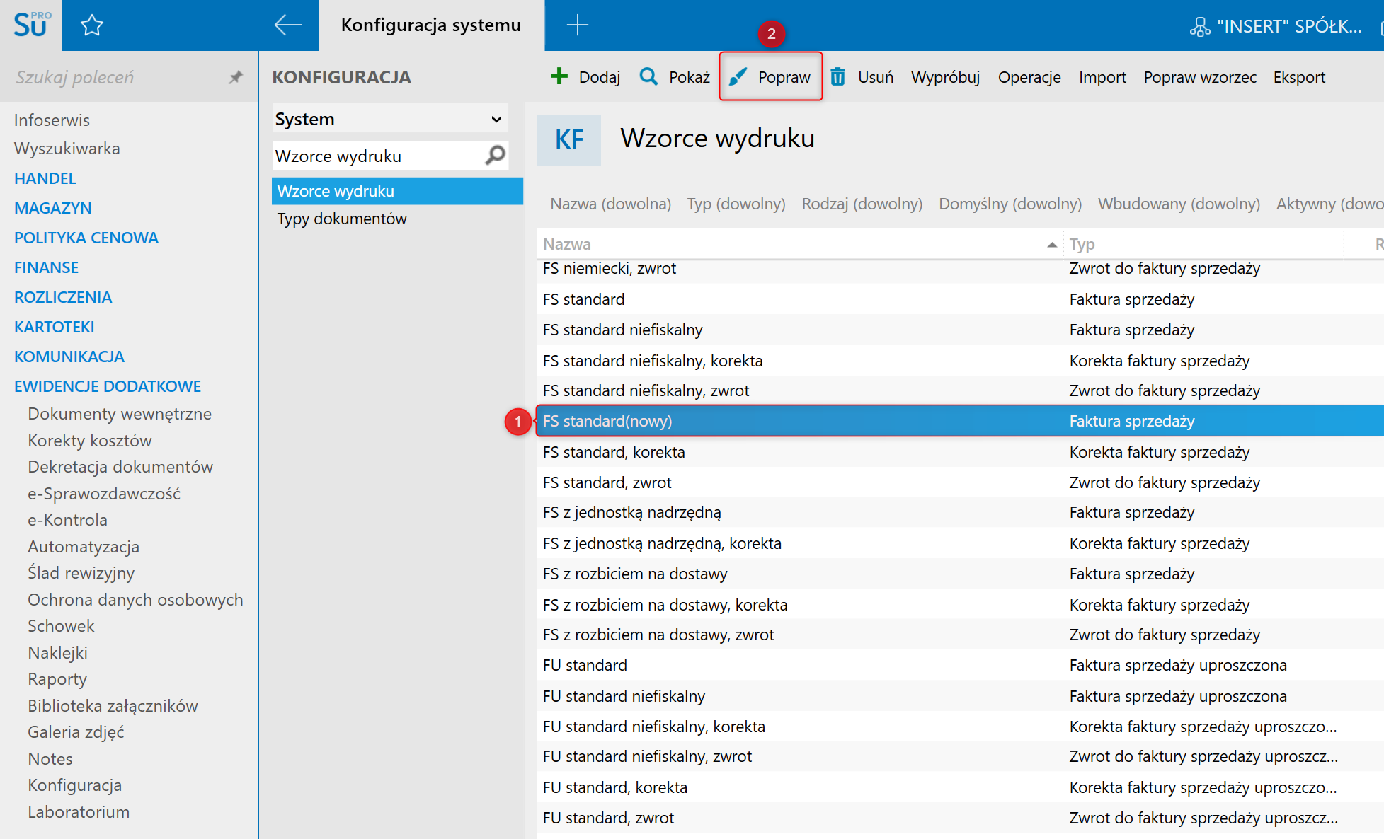Select Typy dokumentów in configuration list

click(342, 219)
